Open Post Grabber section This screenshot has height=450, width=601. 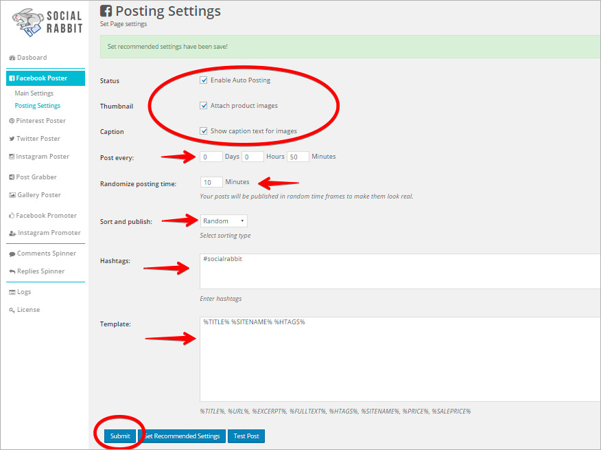pyautogui.click(x=33, y=177)
